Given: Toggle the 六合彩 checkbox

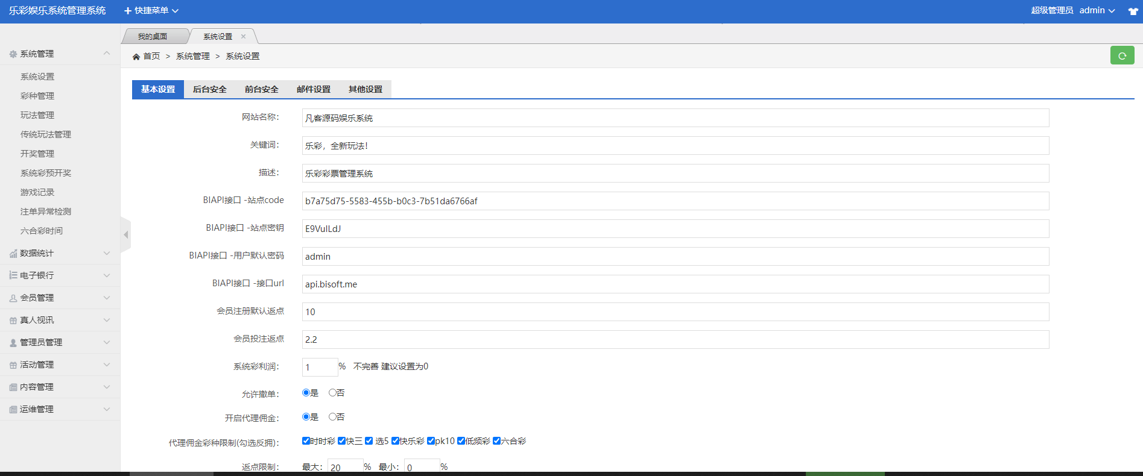Looking at the screenshot, I should [496, 441].
